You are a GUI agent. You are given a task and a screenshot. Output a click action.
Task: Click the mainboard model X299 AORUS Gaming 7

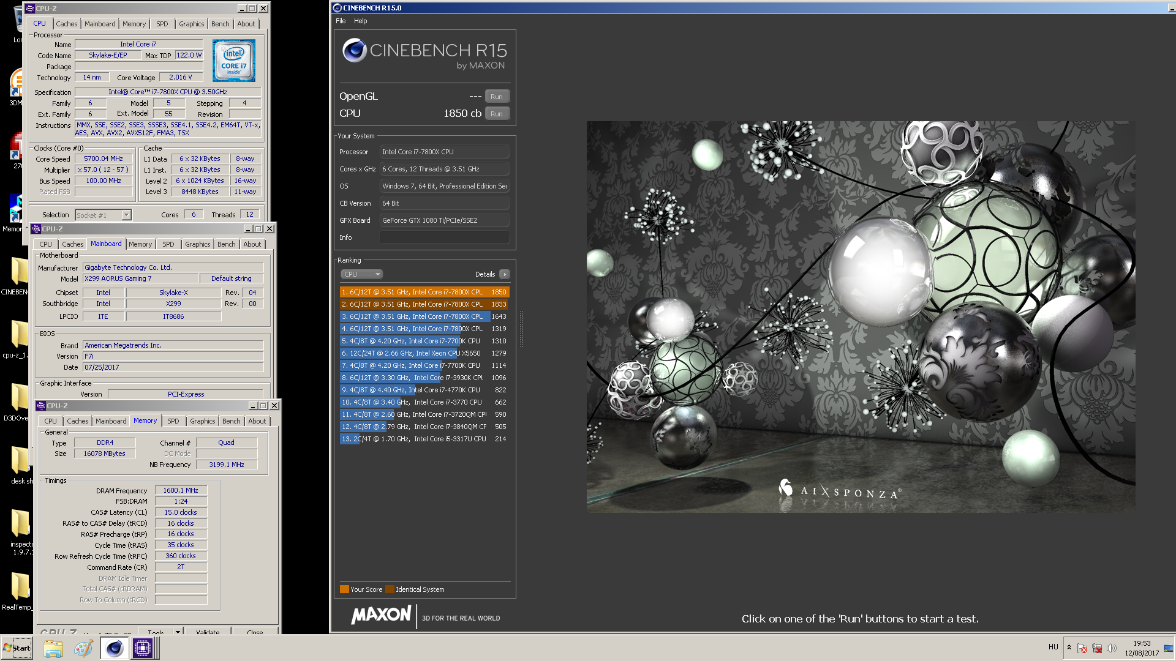click(141, 278)
